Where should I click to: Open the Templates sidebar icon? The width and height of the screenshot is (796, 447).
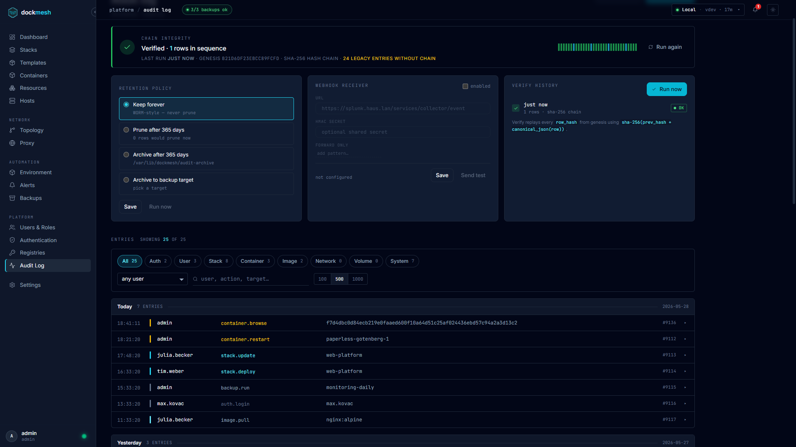click(x=12, y=63)
